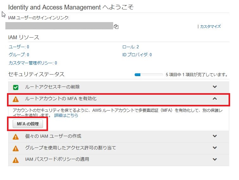Screen dimensions: 239x180
Task: Follow the 詳細はこちら link
Action: 66,115
